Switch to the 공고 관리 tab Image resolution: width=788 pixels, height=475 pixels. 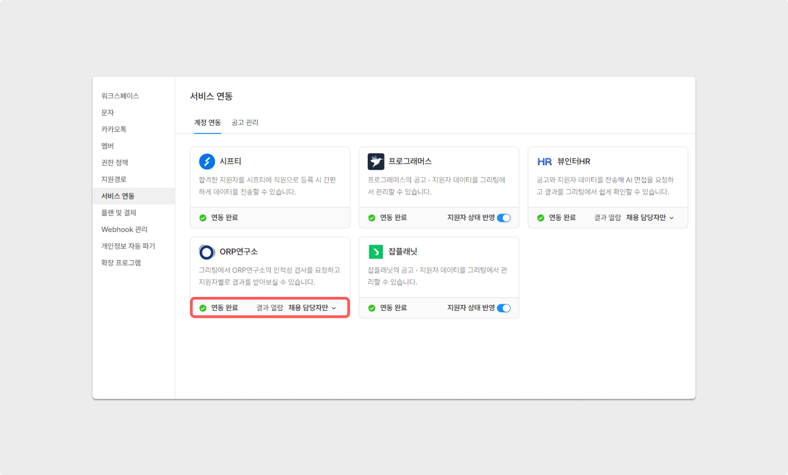[245, 123]
